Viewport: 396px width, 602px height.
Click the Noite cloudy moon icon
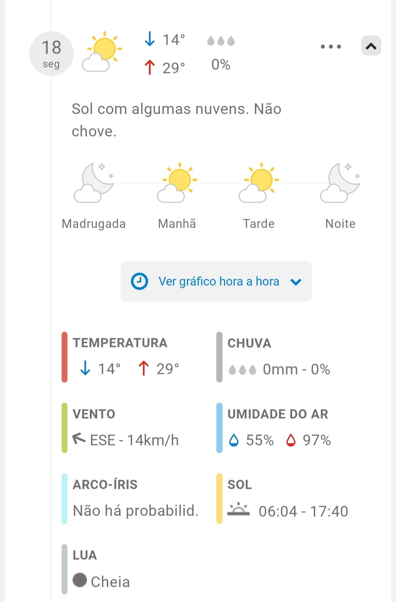(x=340, y=183)
